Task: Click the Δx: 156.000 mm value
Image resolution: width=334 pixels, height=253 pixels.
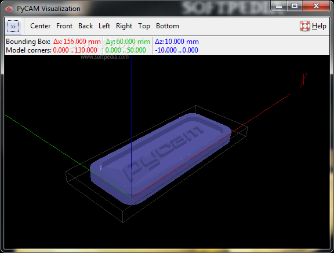Action: [77, 42]
